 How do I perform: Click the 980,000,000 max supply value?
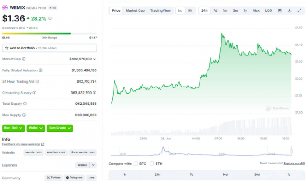tap(86, 115)
